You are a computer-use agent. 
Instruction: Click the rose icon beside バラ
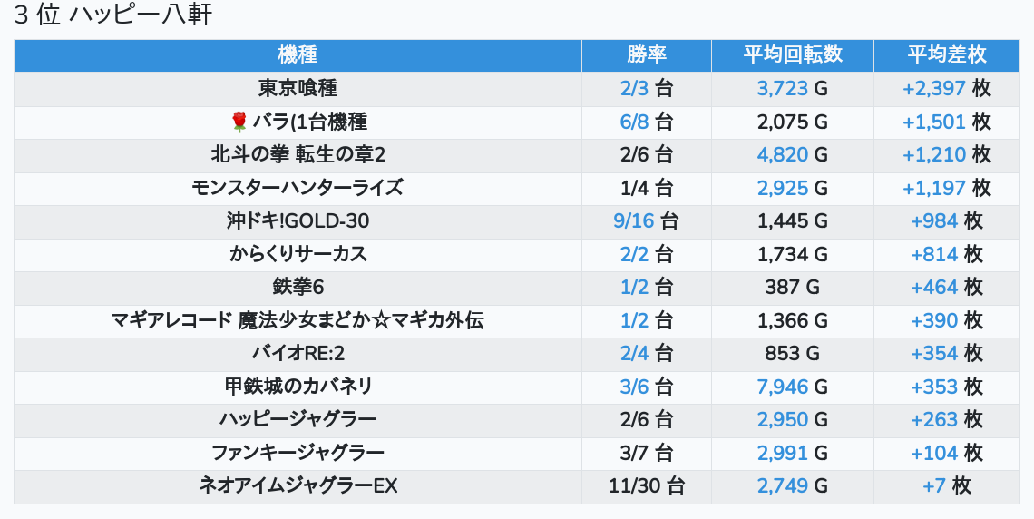tap(239, 122)
